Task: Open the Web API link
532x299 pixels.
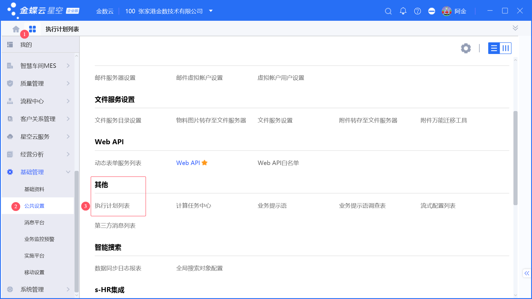Action: (188, 163)
